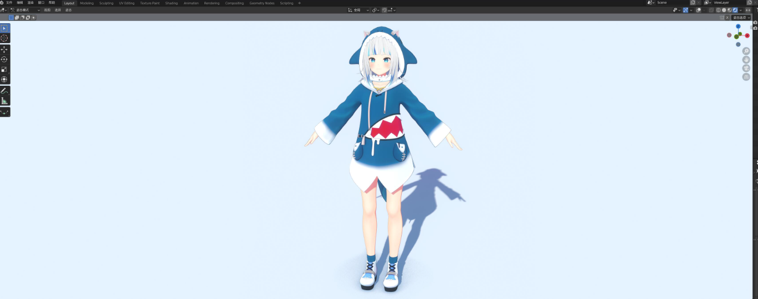The width and height of the screenshot is (758, 299).
Task: Set selection mode to intersect
Action: [x=33, y=18]
